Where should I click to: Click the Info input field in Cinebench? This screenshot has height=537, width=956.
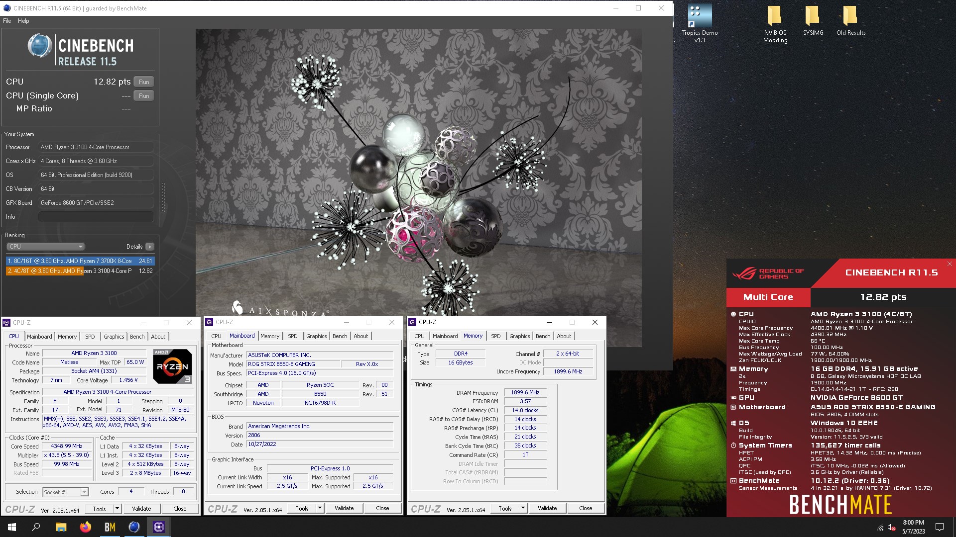(x=96, y=217)
